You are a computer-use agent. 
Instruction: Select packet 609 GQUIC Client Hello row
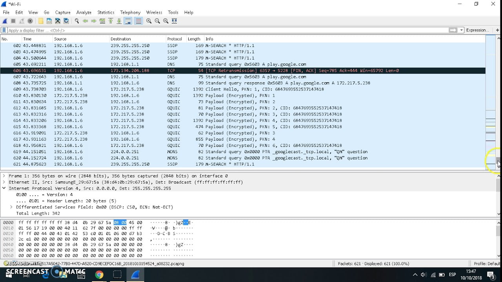click(x=243, y=89)
